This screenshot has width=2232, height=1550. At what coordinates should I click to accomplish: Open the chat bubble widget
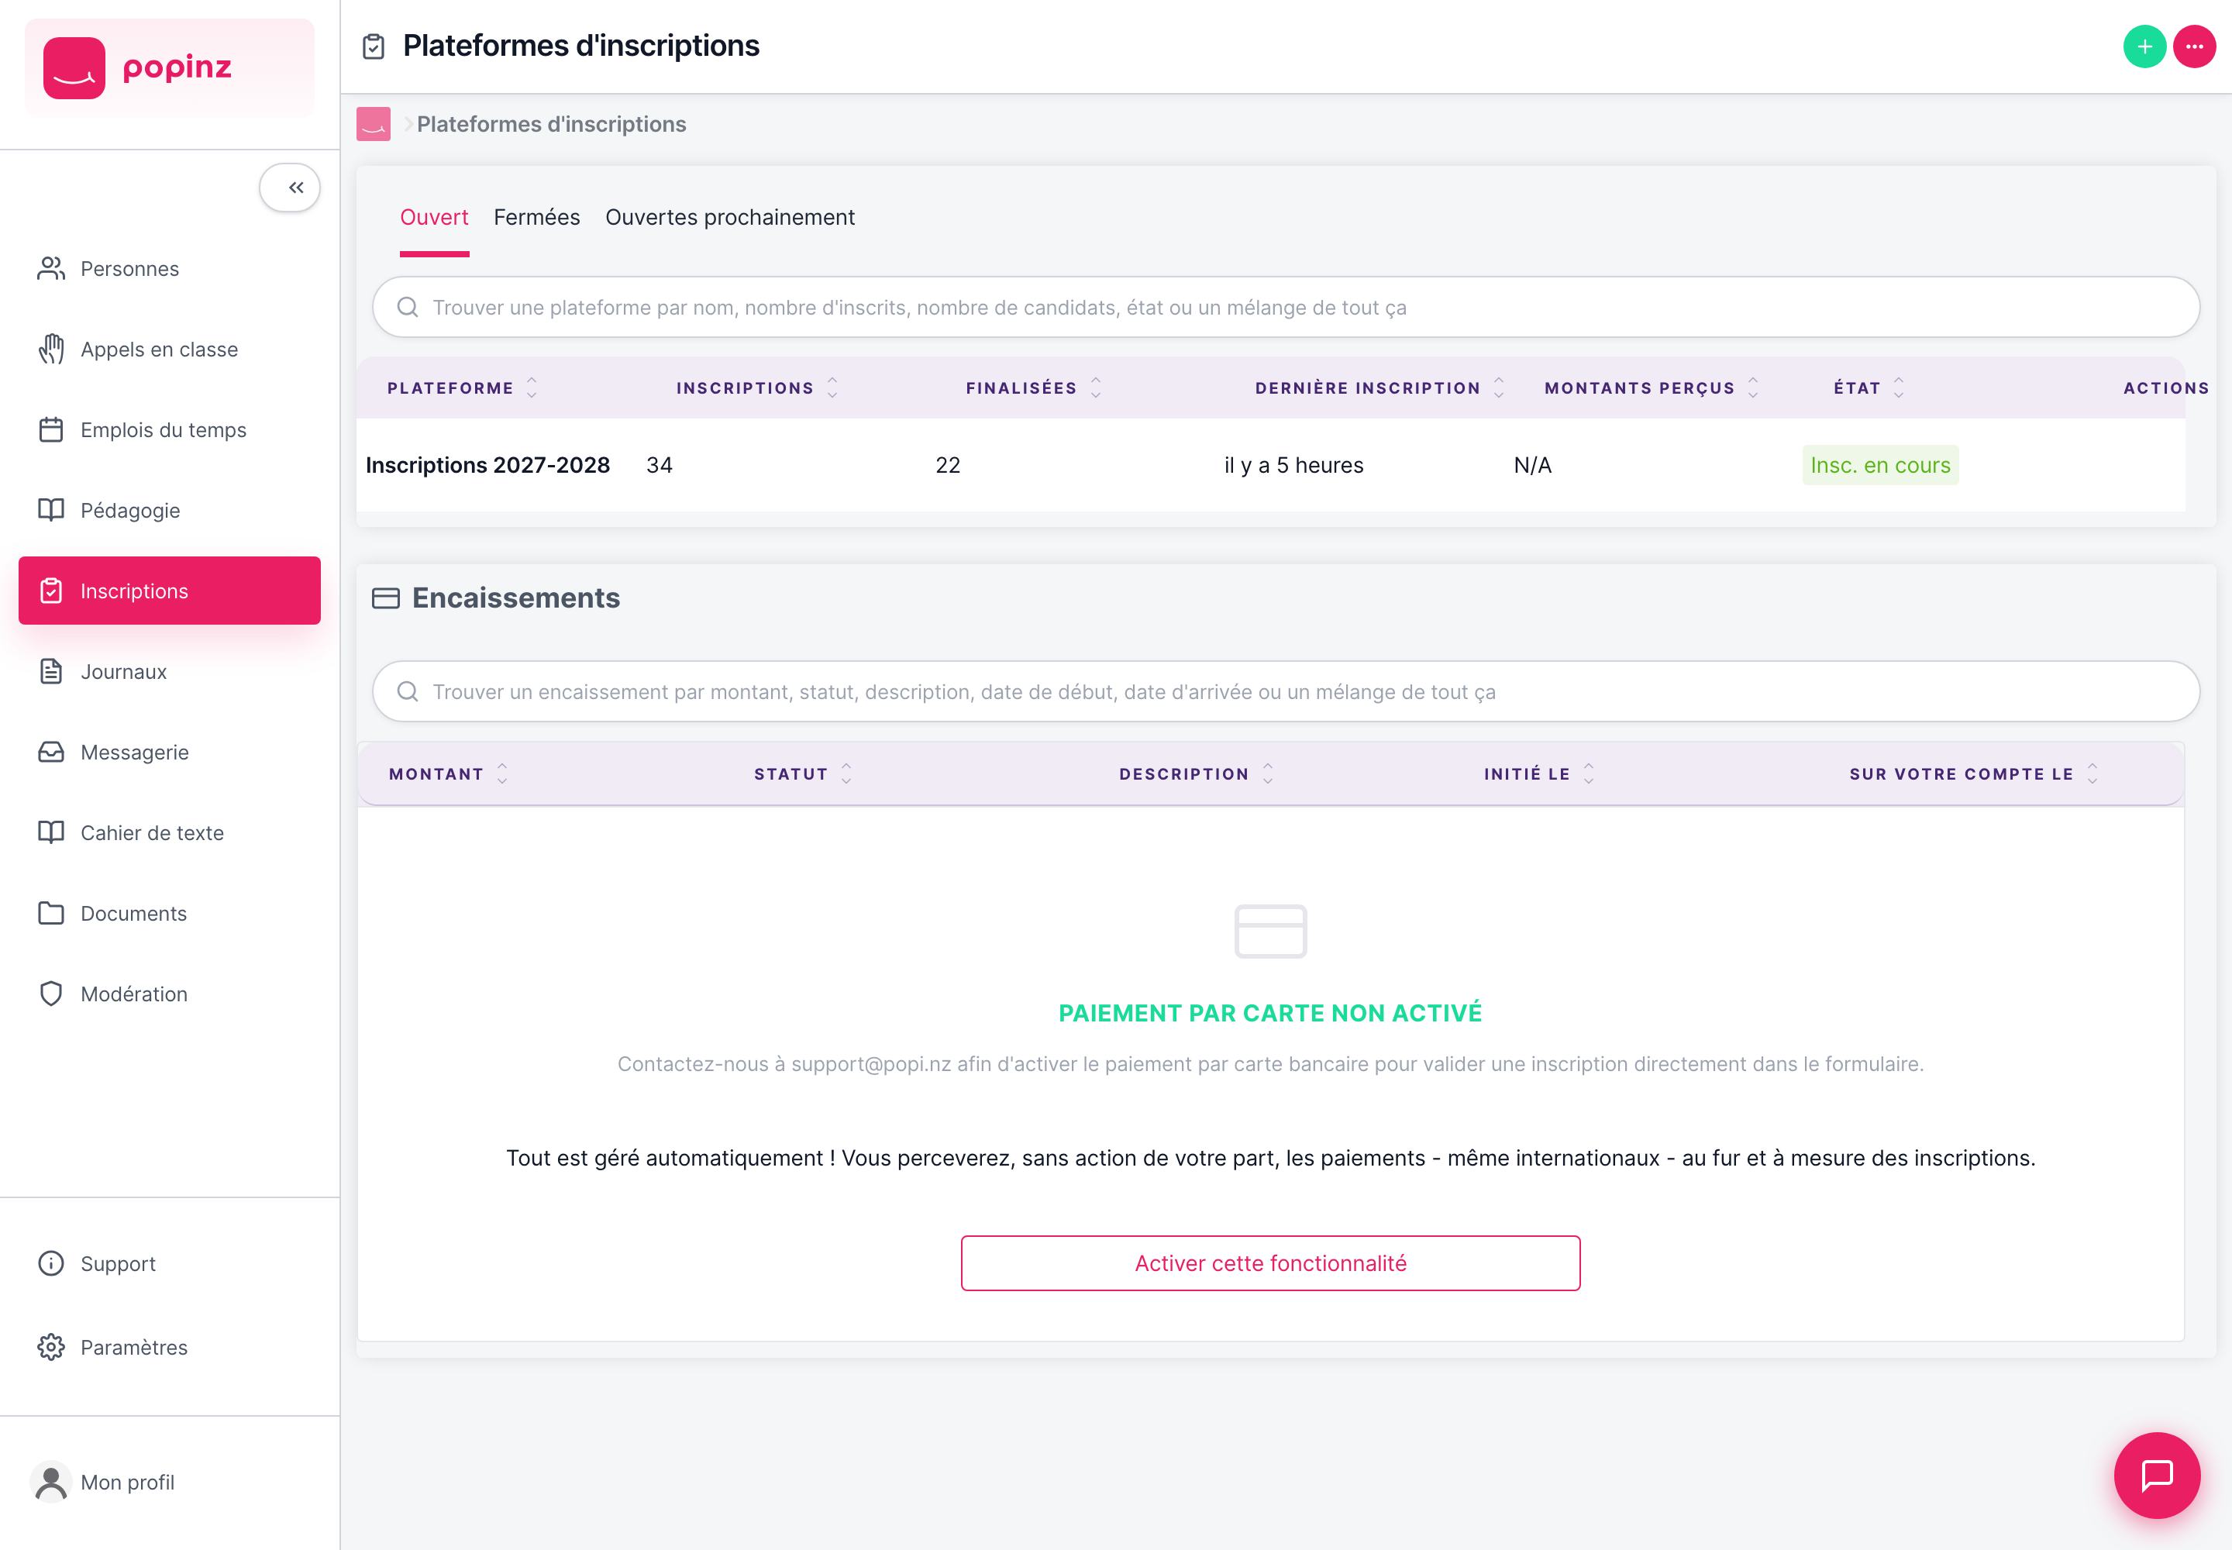pos(2157,1476)
